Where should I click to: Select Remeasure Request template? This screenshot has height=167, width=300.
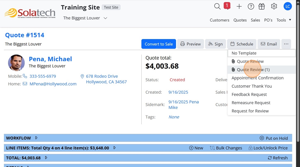261,102
